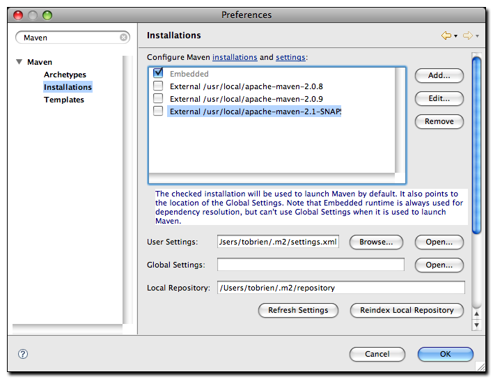Image resolution: width=493 pixels, height=379 pixels.
Task: Open the forward history dropdown arrow
Action: point(478,36)
